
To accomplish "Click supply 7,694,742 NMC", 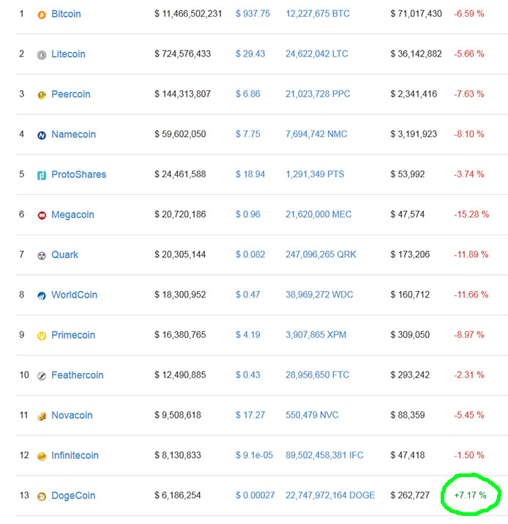I will (316, 134).
